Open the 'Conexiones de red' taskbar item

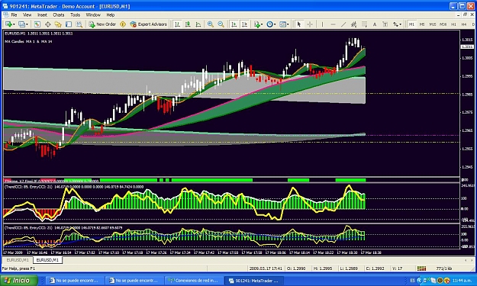pos(194,281)
